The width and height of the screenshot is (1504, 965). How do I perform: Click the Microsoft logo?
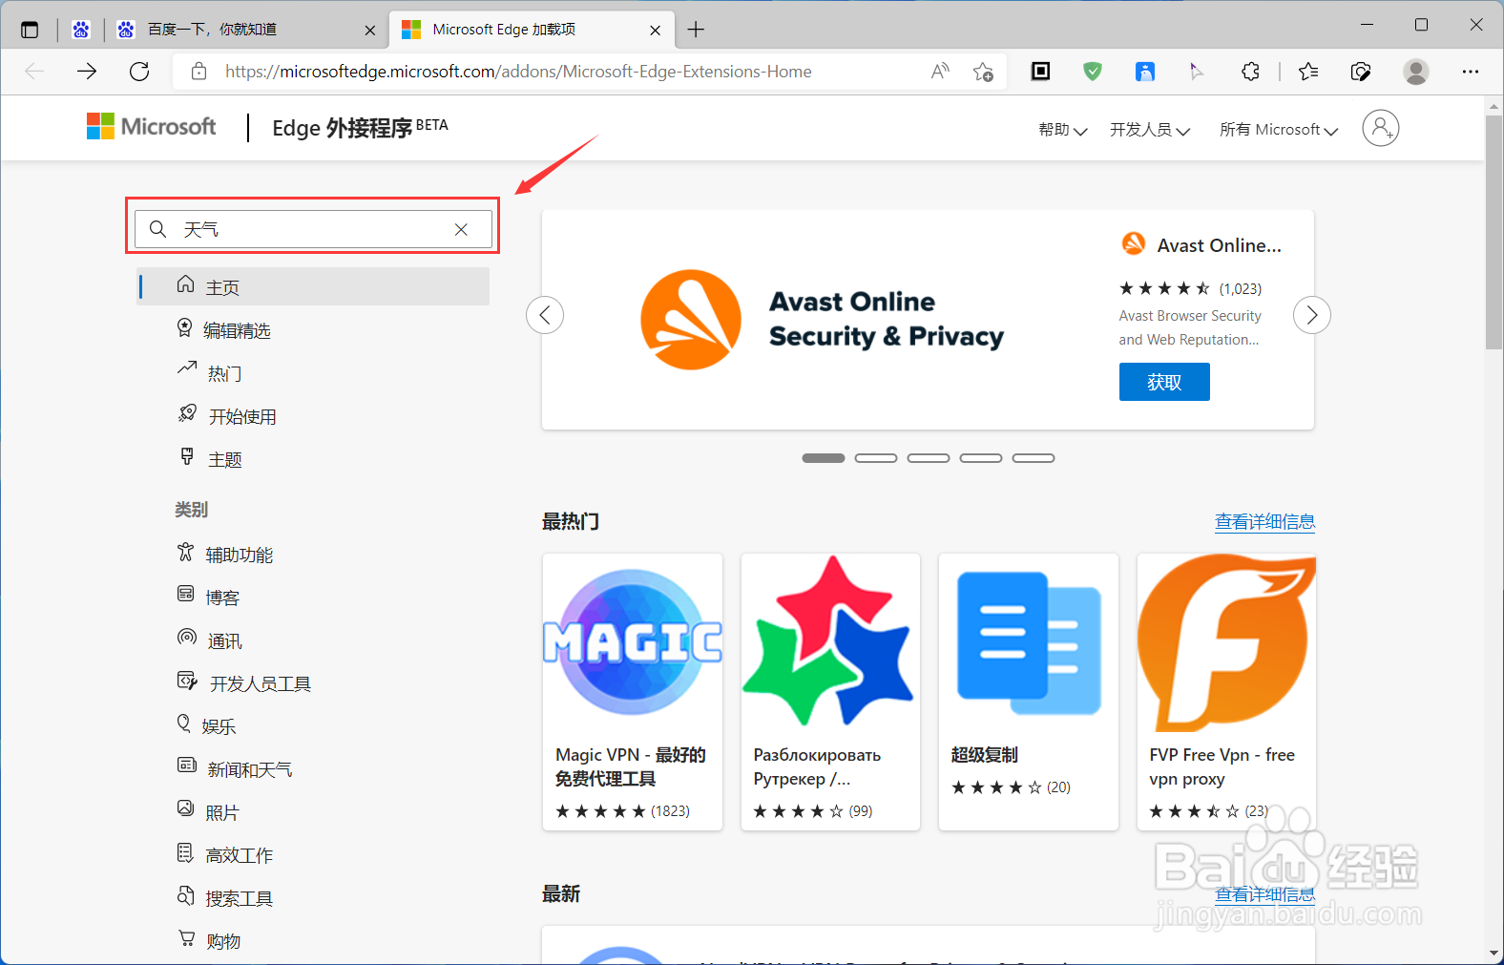(151, 126)
